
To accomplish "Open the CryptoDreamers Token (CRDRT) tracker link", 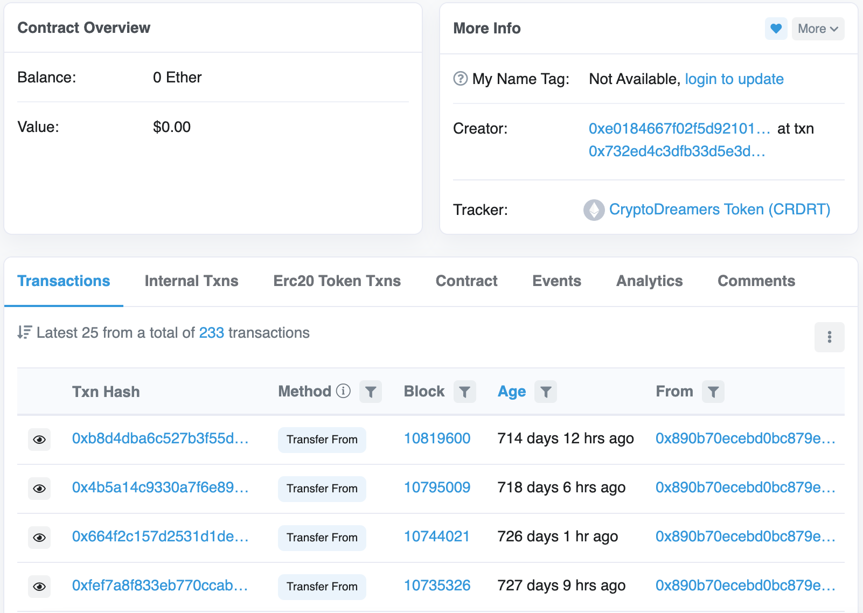I will 720,210.
